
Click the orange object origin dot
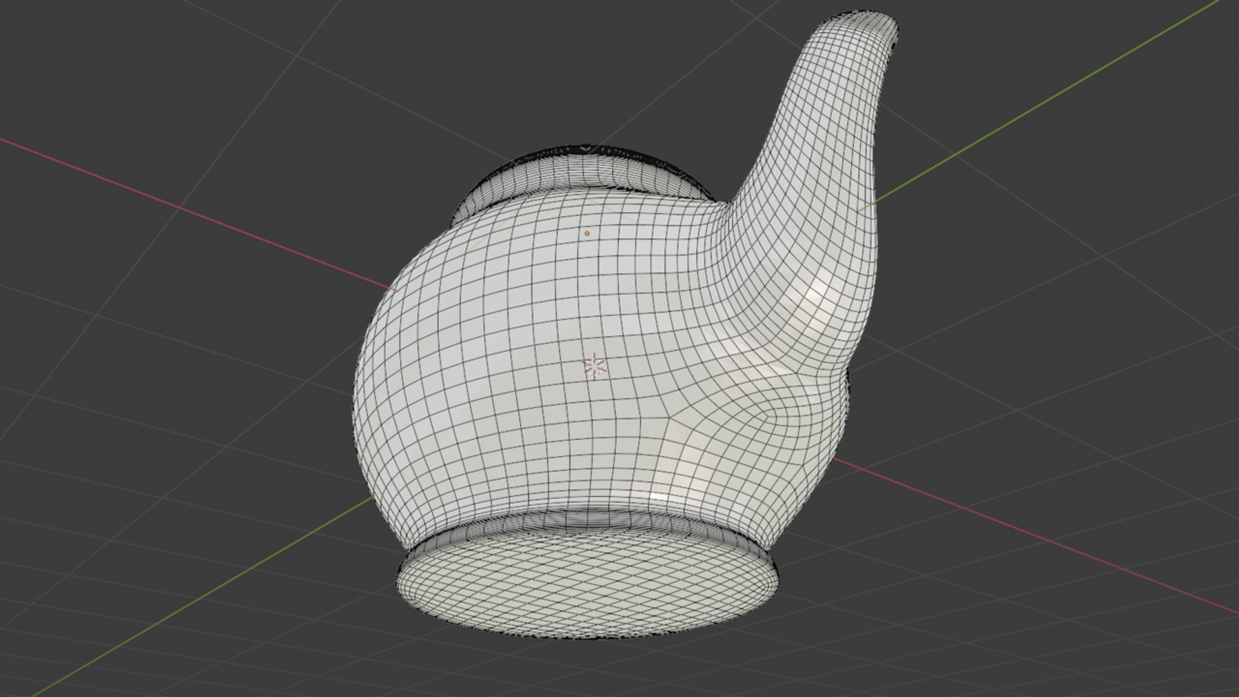click(x=587, y=233)
